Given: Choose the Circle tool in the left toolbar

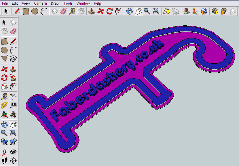Looking at the screenshot, I should tap(4, 50).
